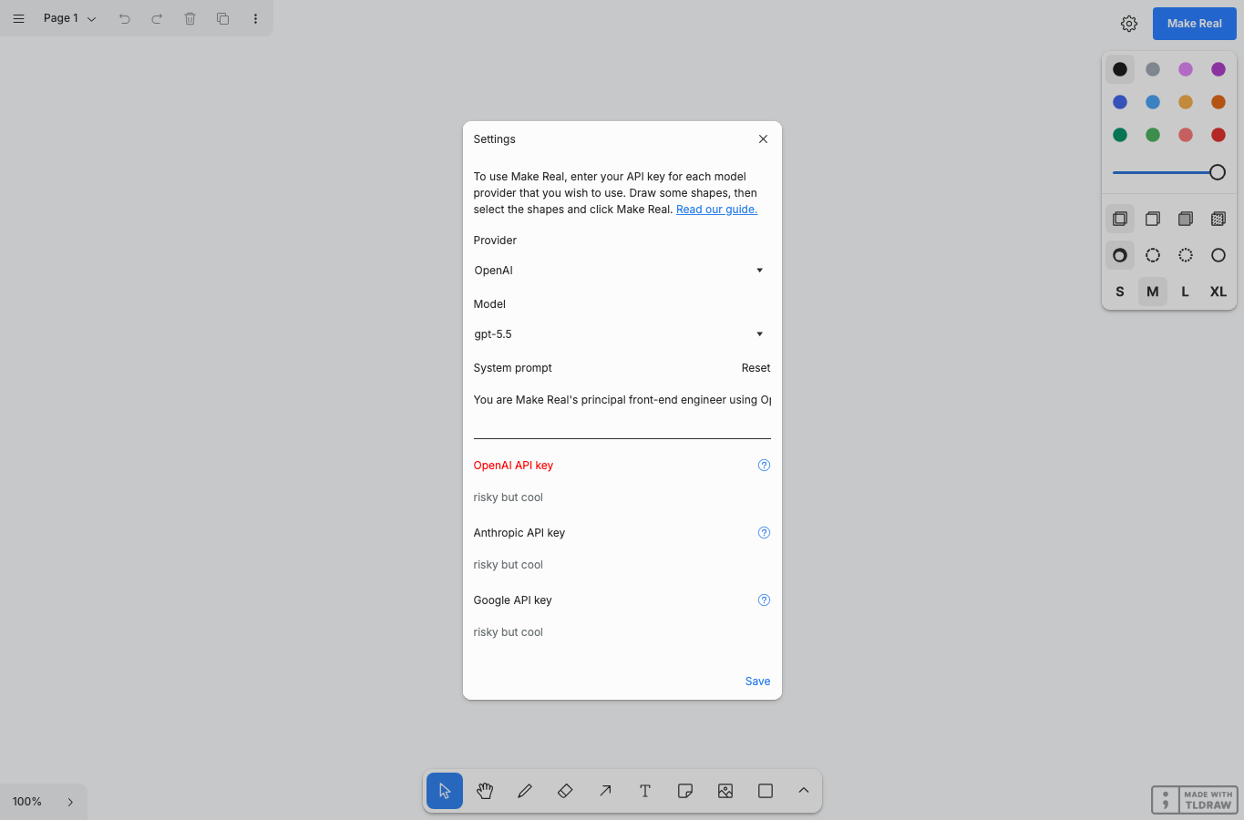Viewport: 1244px width, 820px height.
Task: Click the trash delete icon
Action: click(190, 18)
